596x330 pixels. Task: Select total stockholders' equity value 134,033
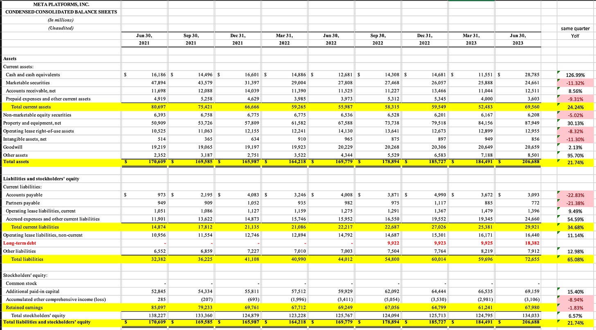(x=531, y=315)
